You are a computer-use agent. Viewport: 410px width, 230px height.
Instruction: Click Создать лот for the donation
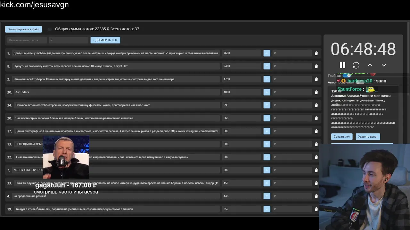[x=342, y=136]
